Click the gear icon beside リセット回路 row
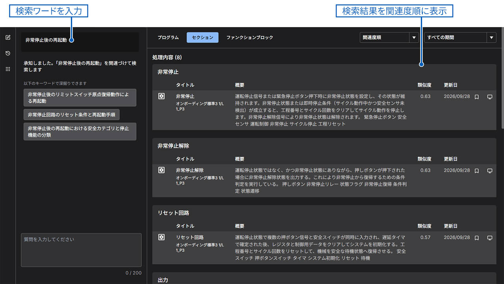504x284 pixels. click(x=161, y=237)
